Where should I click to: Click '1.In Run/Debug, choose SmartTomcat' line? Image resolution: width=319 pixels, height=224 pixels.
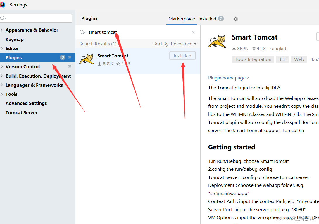click(249, 161)
